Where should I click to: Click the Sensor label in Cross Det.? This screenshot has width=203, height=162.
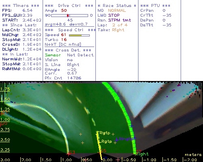53,55
